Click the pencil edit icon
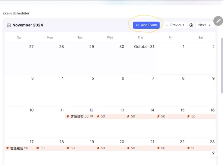 tap(218, 21)
